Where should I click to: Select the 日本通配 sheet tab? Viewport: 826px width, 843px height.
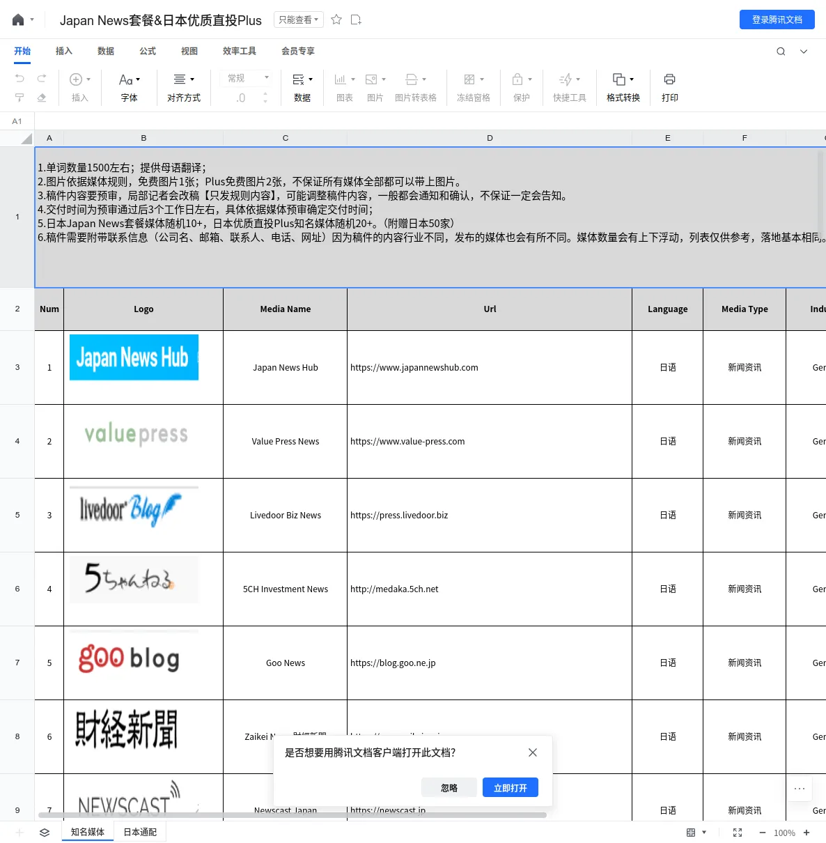click(140, 832)
